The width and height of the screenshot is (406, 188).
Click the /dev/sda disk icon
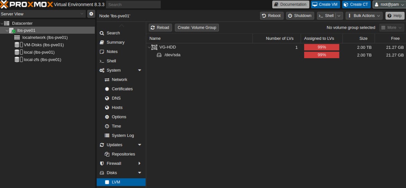tap(159, 55)
